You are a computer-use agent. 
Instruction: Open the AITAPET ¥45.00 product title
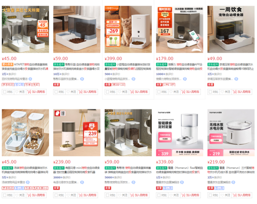pos(25,67)
